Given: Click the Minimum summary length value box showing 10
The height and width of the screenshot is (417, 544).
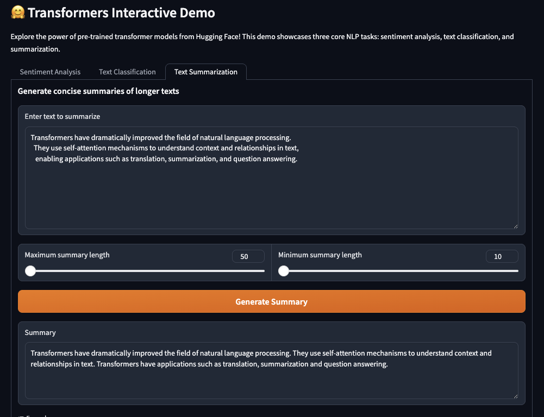Looking at the screenshot, I should [x=502, y=256].
